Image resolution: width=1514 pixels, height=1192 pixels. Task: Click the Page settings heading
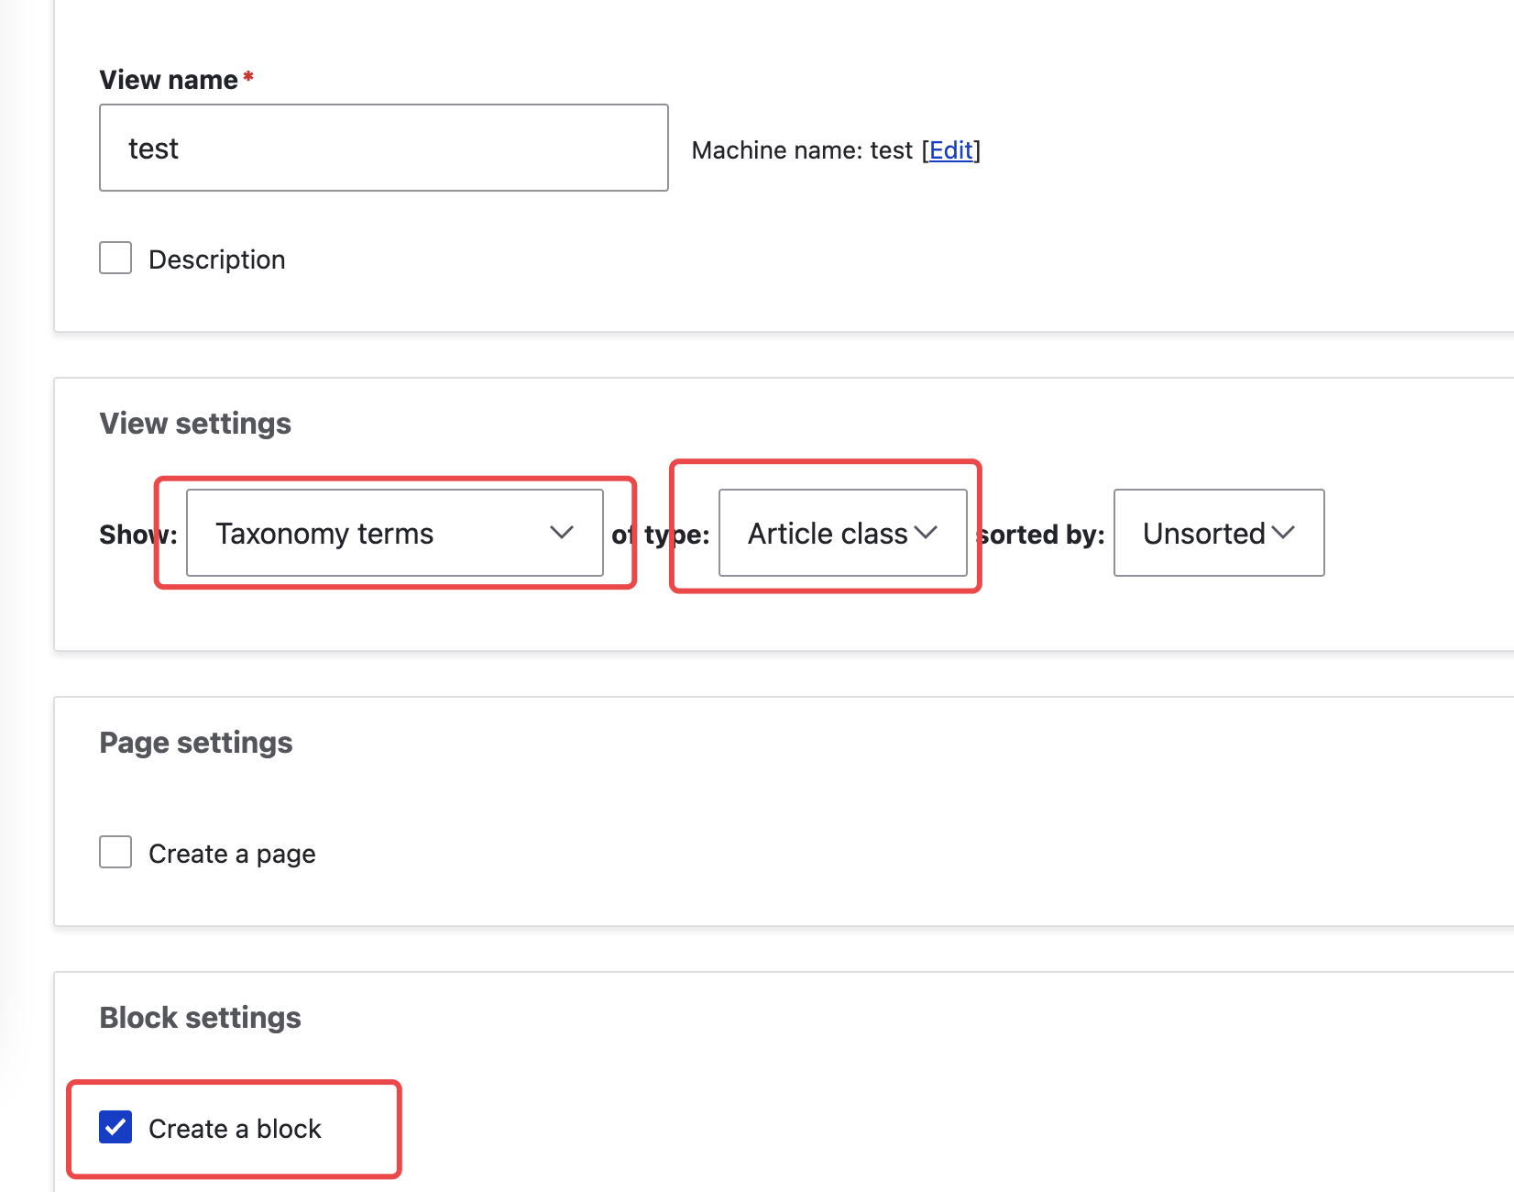[x=196, y=742]
